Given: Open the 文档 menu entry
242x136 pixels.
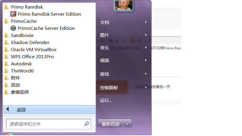Looking at the screenshot, I should [105, 22].
